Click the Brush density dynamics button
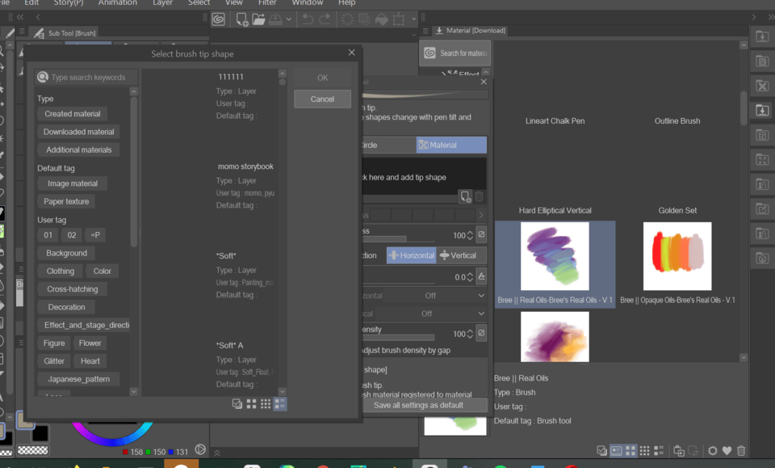775x468 pixels. 481,334
